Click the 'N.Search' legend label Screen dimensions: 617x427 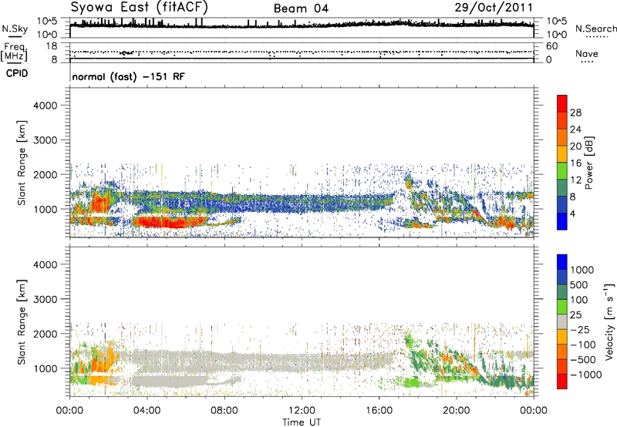[x=595, y=29]
